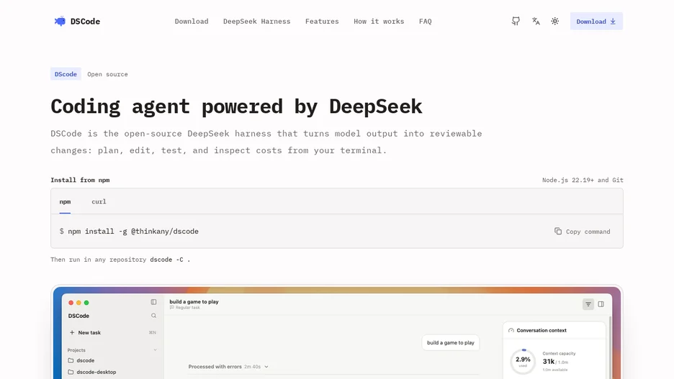
Task: Click 'build a game to play' message bubble
Action: 451,342
